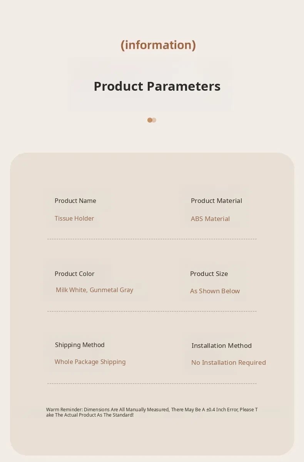The width and height of the screenshot is (304, 462).
Task: Click the "Shipping Method" label
Action: (x=80, y=345)
